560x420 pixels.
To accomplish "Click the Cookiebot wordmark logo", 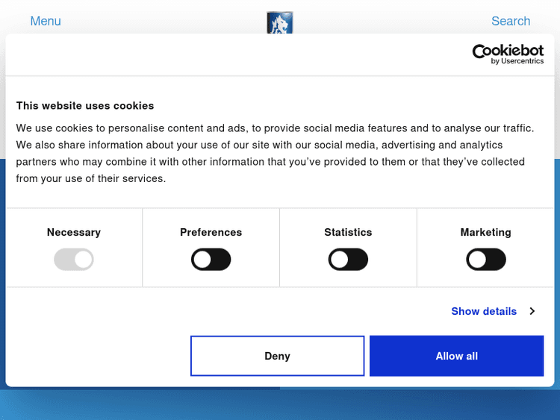I will [x=508, y=51].
